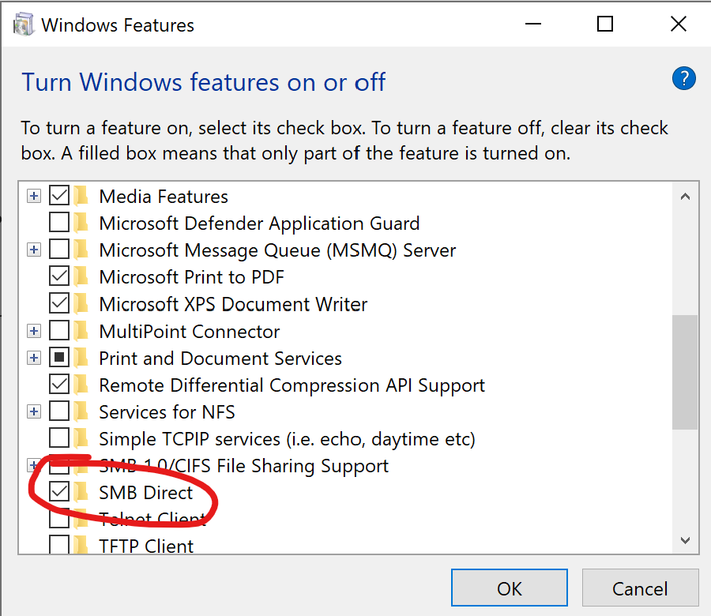Select the Services for NFS list item

coord(167,411)
